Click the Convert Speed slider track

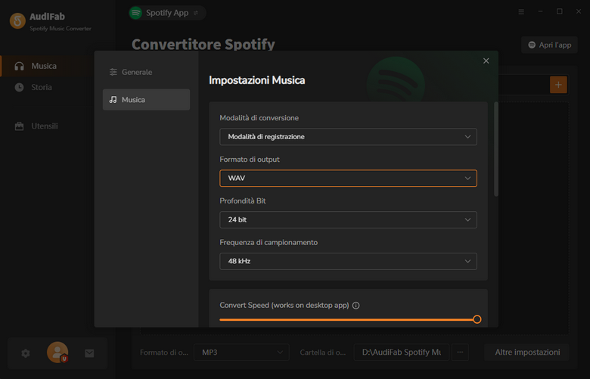[348, 319]
